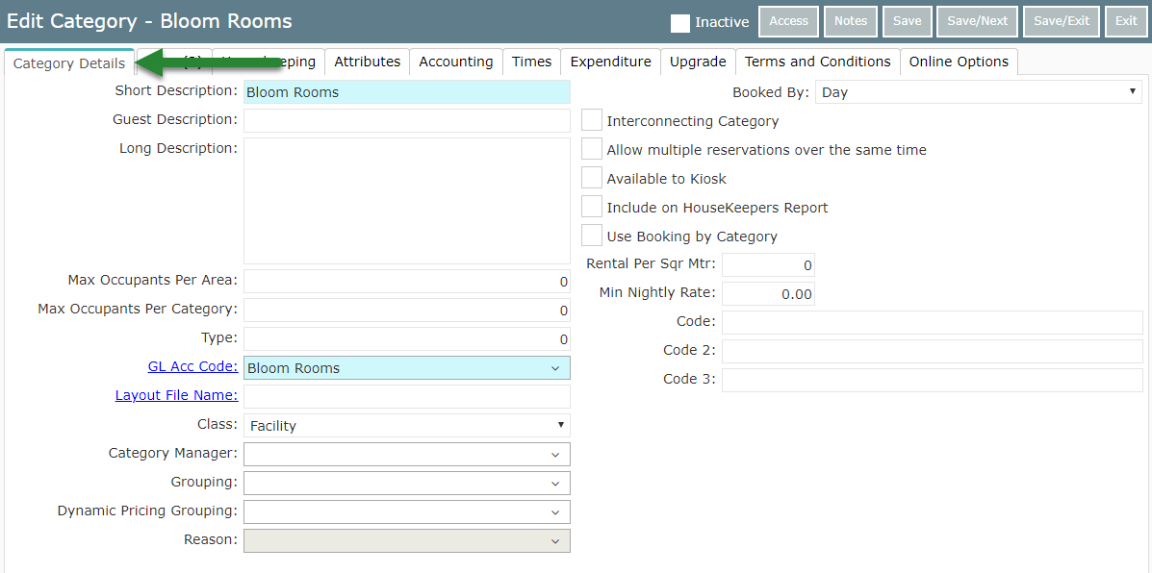The width and height of the screenshot is (1152, 573).
Task: Go to the Times tab
Action: [532, 62]
